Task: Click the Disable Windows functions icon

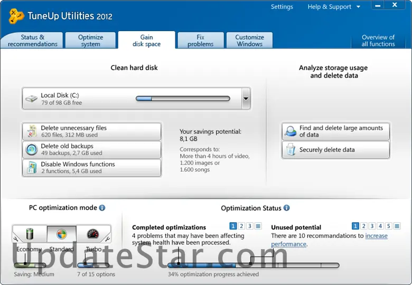Action: [x=32, y=167]
